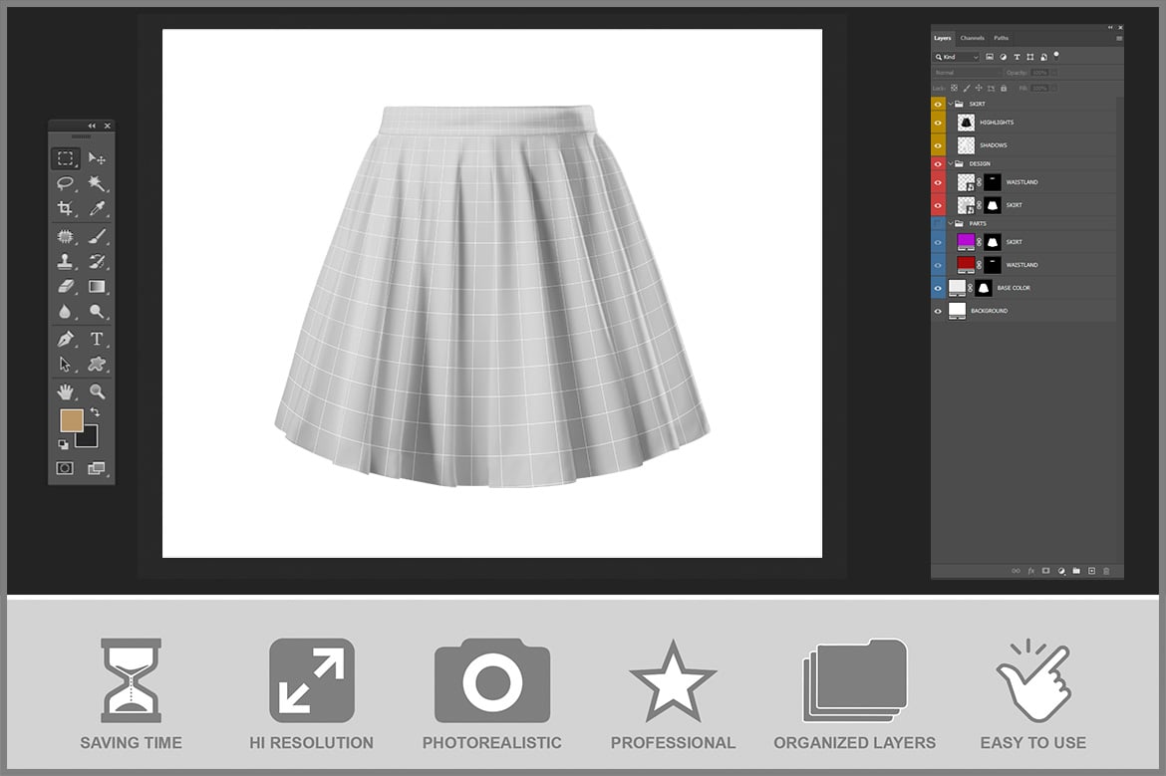Hide the SHADOWS layer
The height and width of the screenshot is (776, 1166).
point(938,145)
